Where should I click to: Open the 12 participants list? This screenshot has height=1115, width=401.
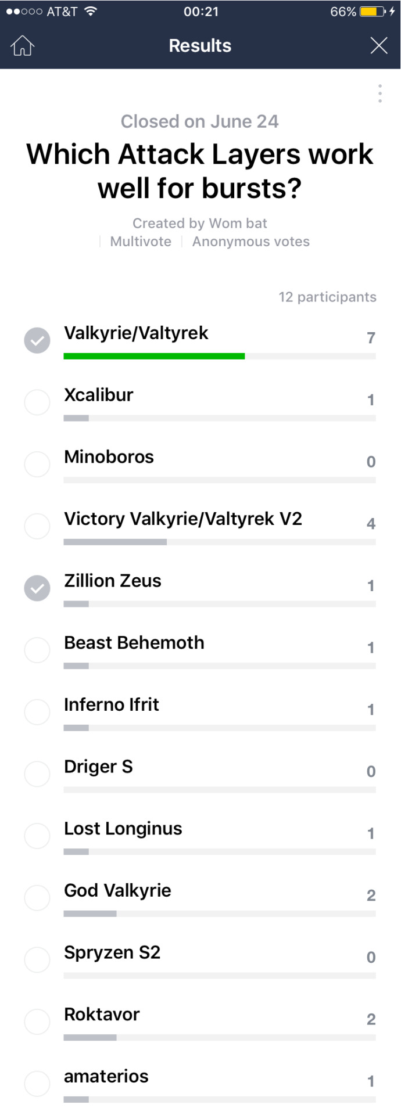point(327,297)
